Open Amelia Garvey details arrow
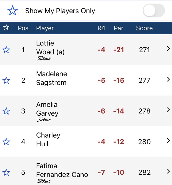Screen dimensions: 172x185 point(168,110)
